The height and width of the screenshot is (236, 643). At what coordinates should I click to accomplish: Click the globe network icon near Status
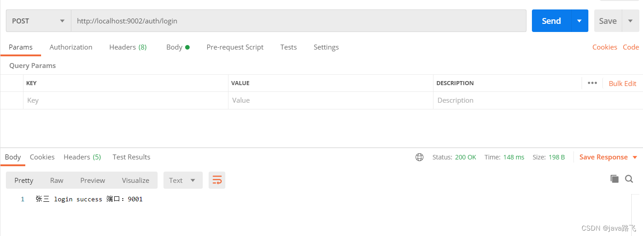click(419, 157)
